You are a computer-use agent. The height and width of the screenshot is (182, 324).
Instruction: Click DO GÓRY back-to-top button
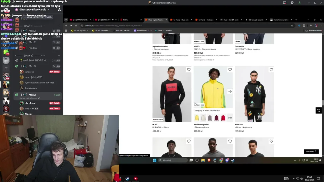(311, 151)
